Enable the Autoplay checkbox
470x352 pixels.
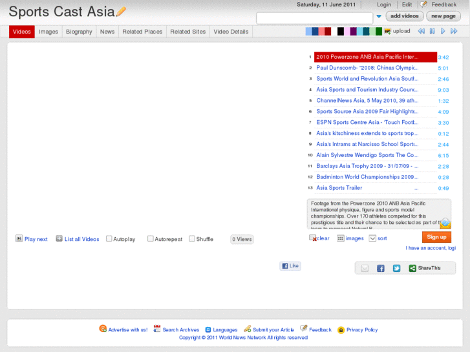[x=109, y=238]
